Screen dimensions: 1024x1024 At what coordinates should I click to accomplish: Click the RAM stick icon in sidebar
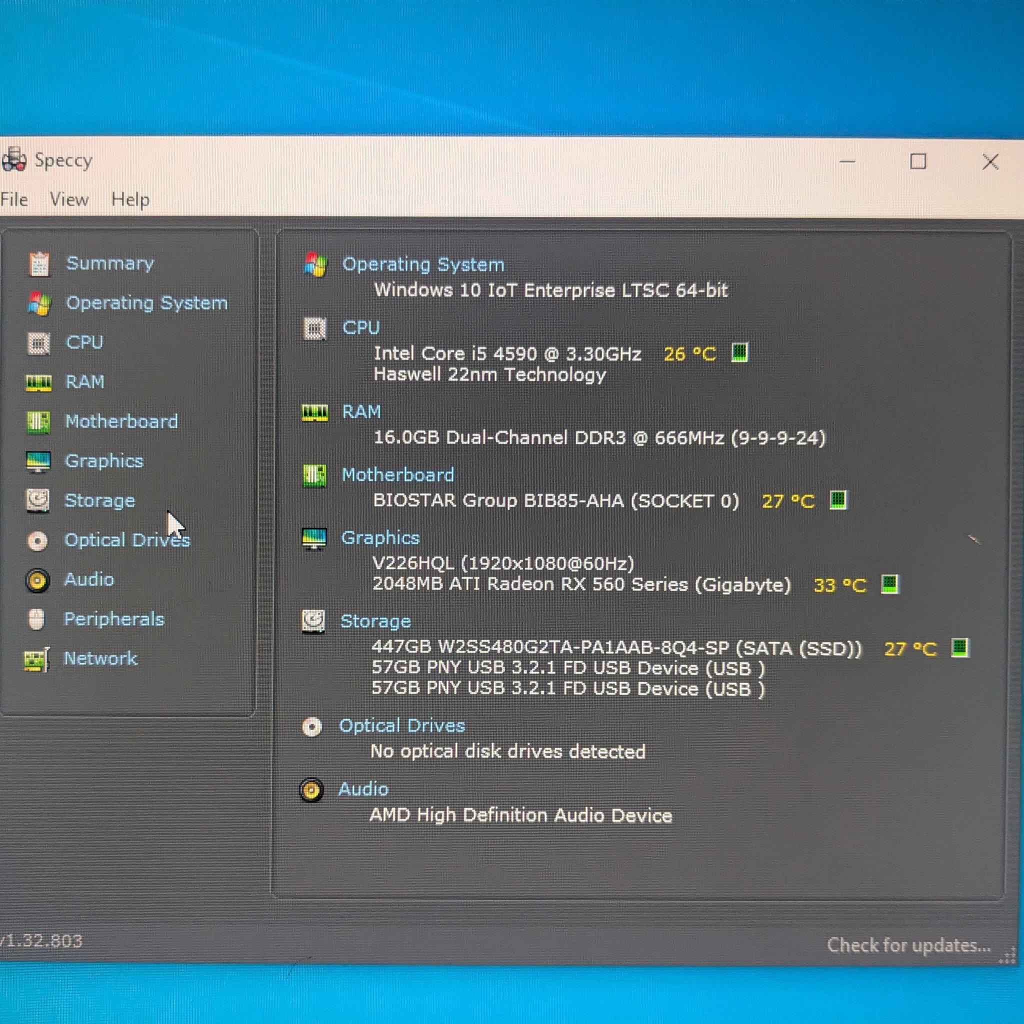(x=38, y=382)
